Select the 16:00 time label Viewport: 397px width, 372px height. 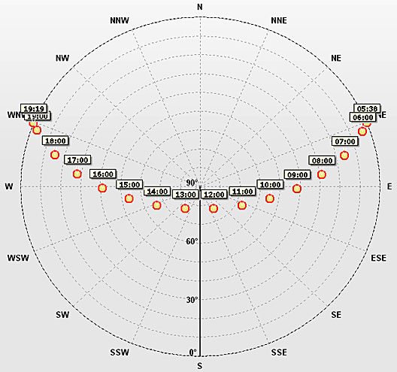pyautogui.click(x=103, y=174)
